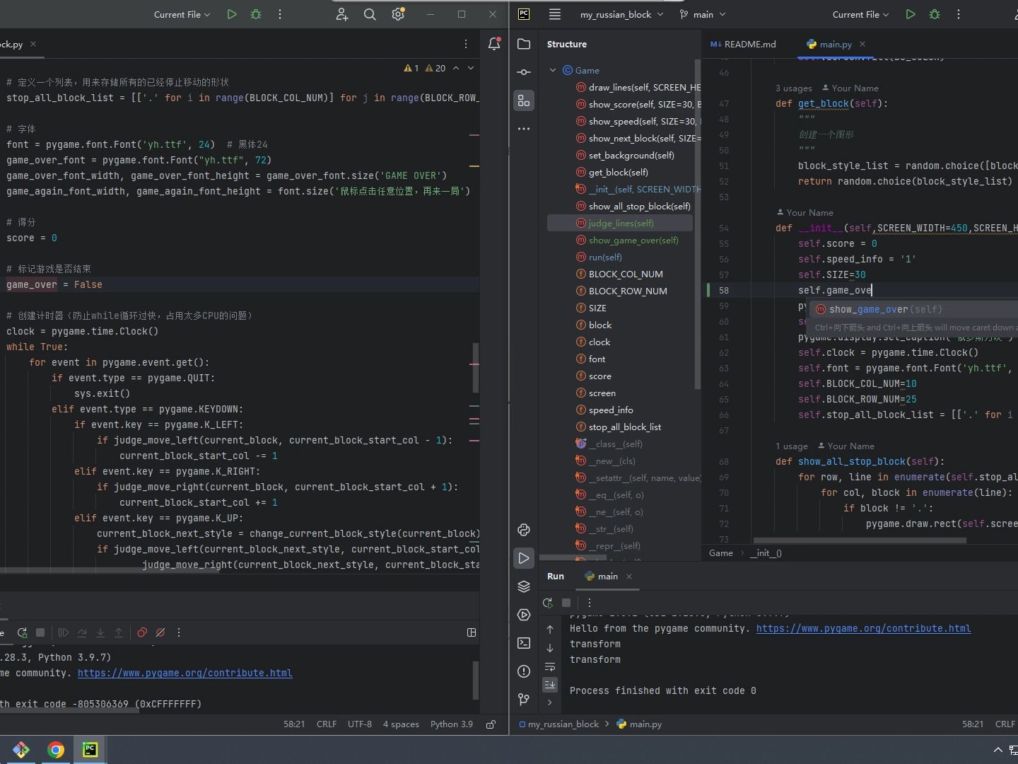Click the Rerun 'main' icon in Run panel
The image size is (1018, 764).
tap(548, 603)
